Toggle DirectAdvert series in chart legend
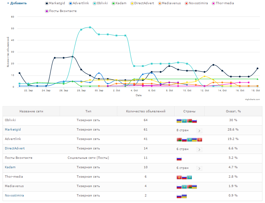265x203 pixels. (x=142, y=3)
